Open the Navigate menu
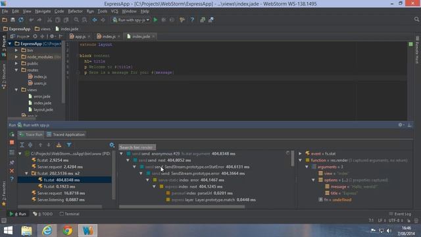 (x=43, y=11)
